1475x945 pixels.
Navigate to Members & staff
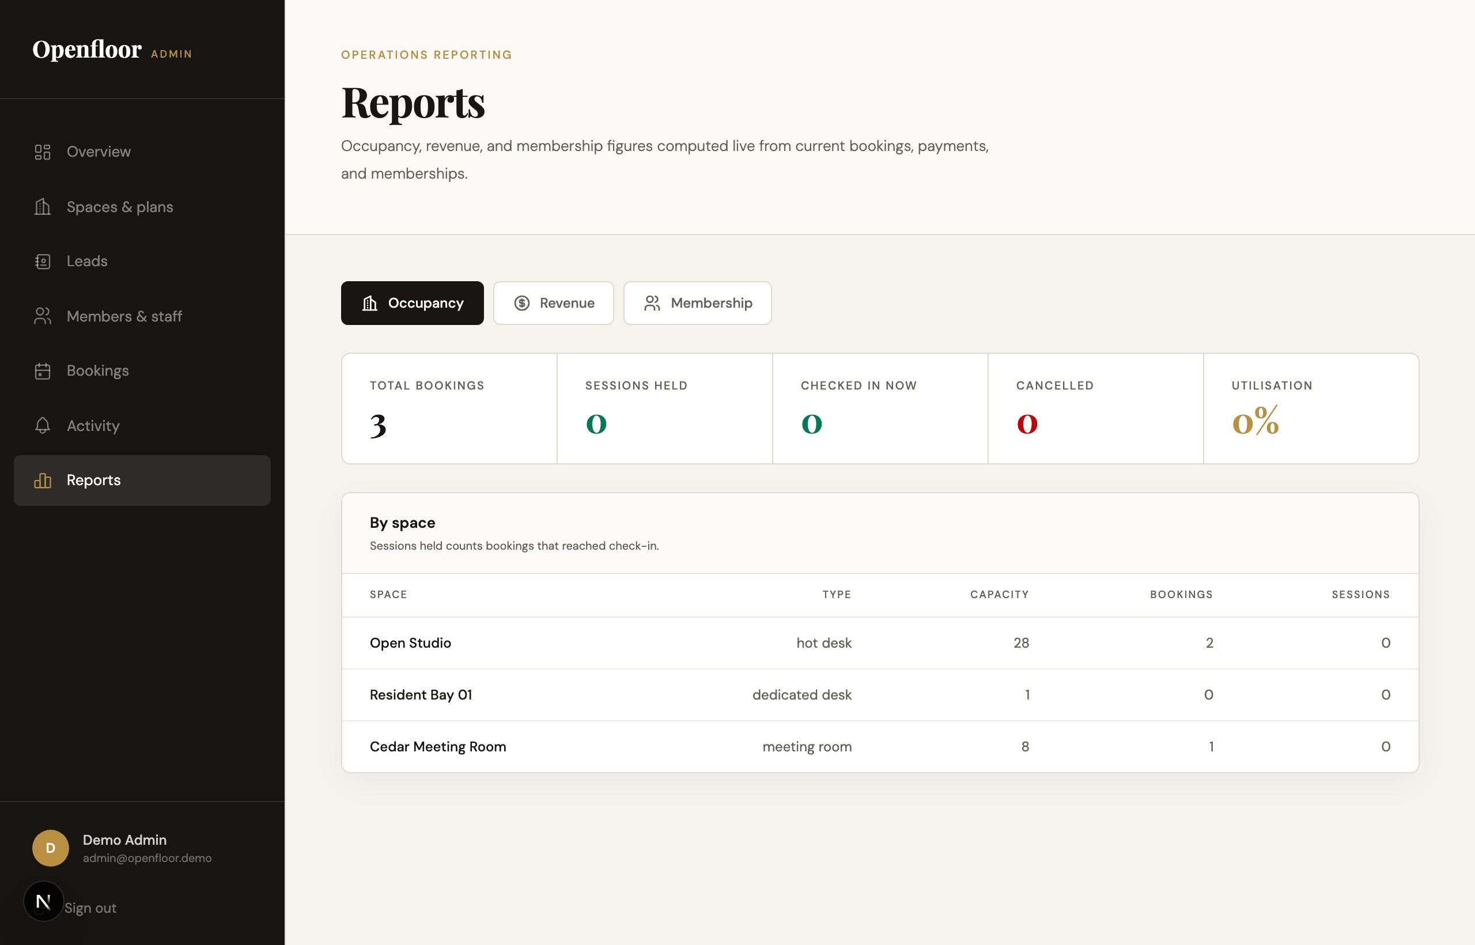[142, 316]
